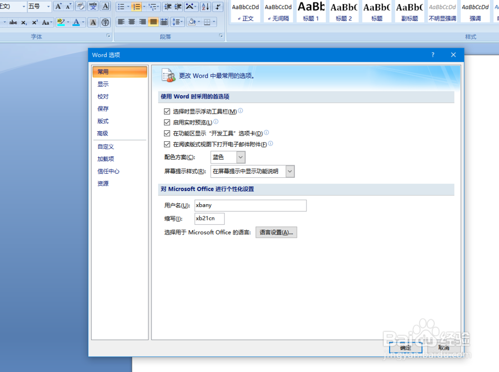Click the 取消 cancel button
Screen dimensions: 499x372
(444, 348)
